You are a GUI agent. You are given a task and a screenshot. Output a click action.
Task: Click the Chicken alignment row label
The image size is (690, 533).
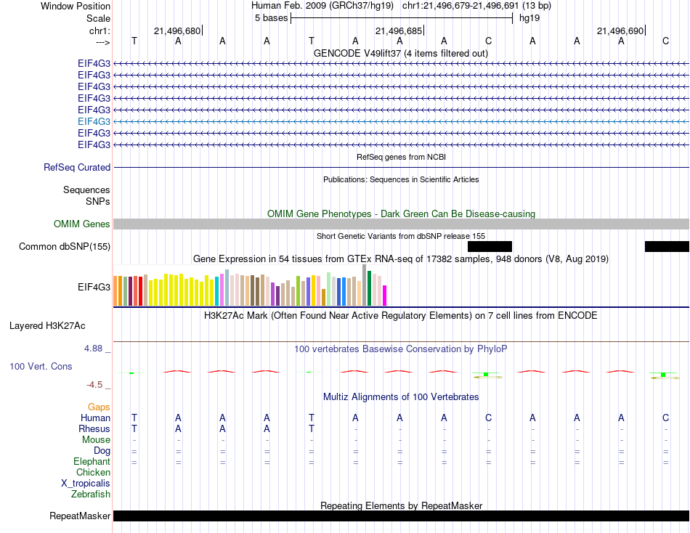click(93, 472)
